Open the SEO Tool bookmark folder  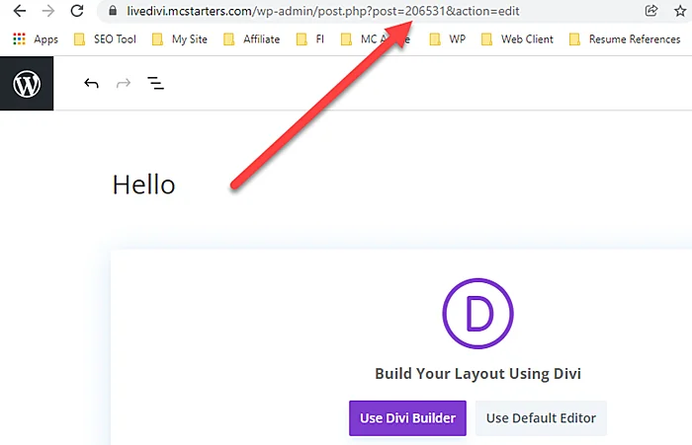click(105, 39)
